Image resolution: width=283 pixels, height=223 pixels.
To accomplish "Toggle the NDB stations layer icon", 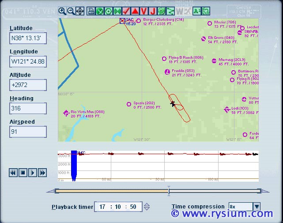I will [x=117, y=11].
